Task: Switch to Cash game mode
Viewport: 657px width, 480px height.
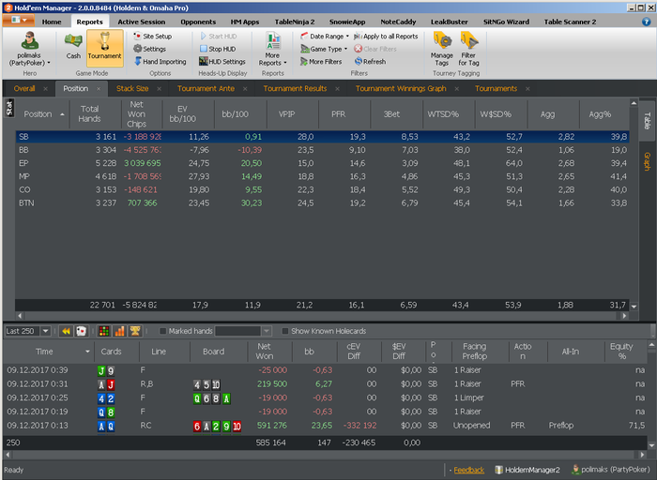Action: pyautogui.click(x=73, y=46)
